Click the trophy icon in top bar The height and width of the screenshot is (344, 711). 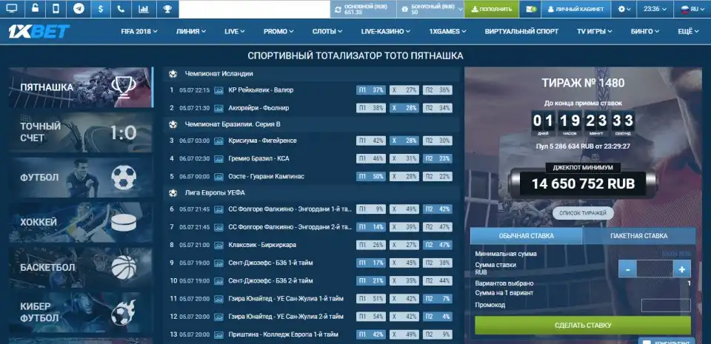pyautogui.click(x=167, y=9)
